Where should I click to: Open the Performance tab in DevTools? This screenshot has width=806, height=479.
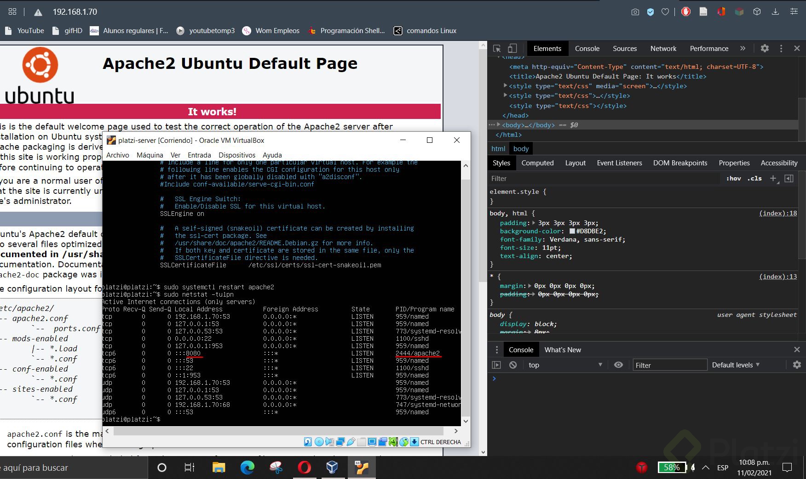coord(709,48)
